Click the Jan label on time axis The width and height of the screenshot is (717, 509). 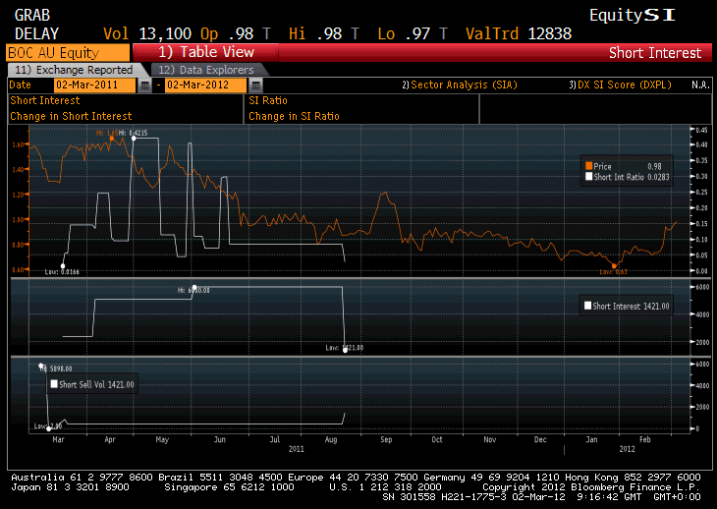(x=591, y=439)
